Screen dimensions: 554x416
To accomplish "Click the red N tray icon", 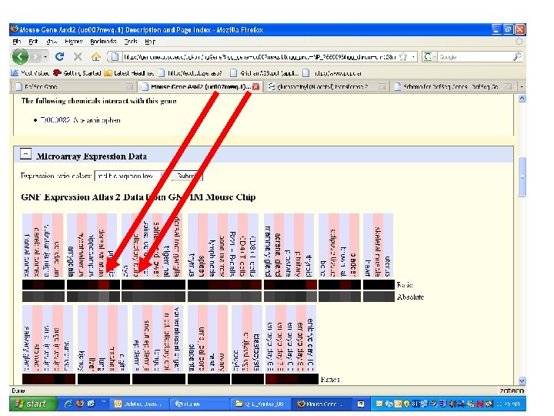I will 479,404.
